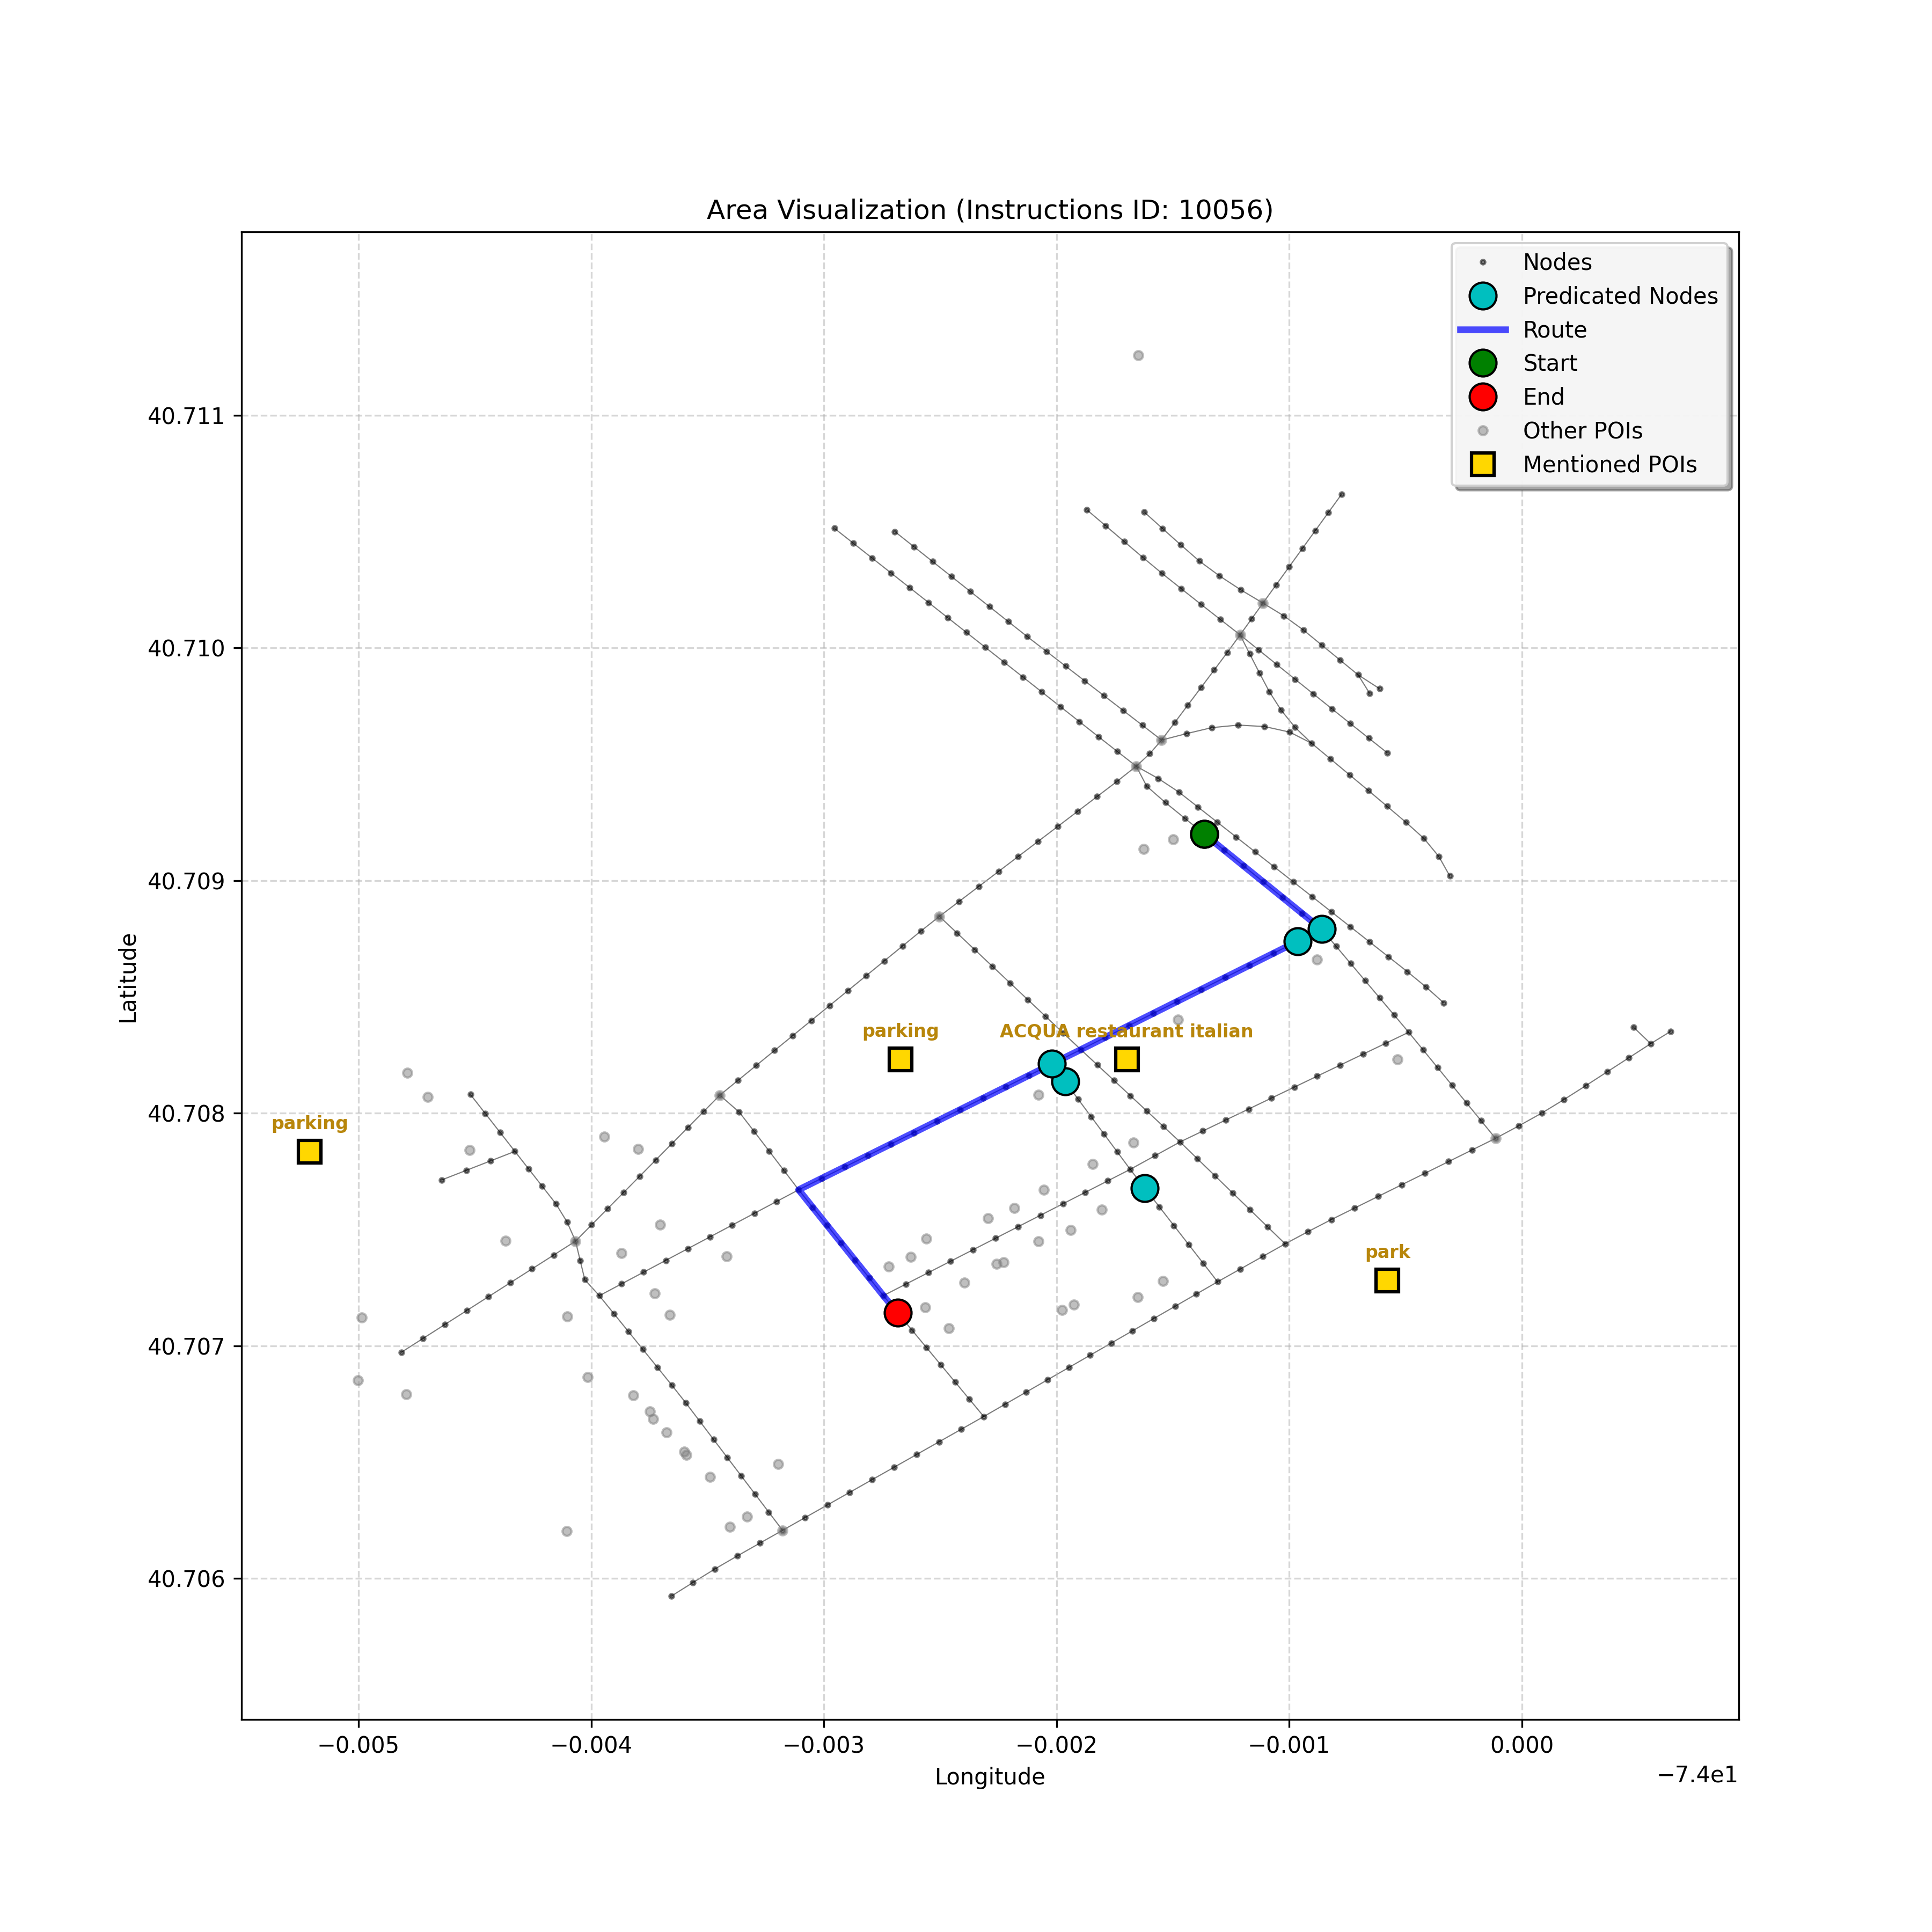This screenshot has width=1932, height=1932.
Task: Click the red End icon in the legend
Action: [x=1483, y=397]
